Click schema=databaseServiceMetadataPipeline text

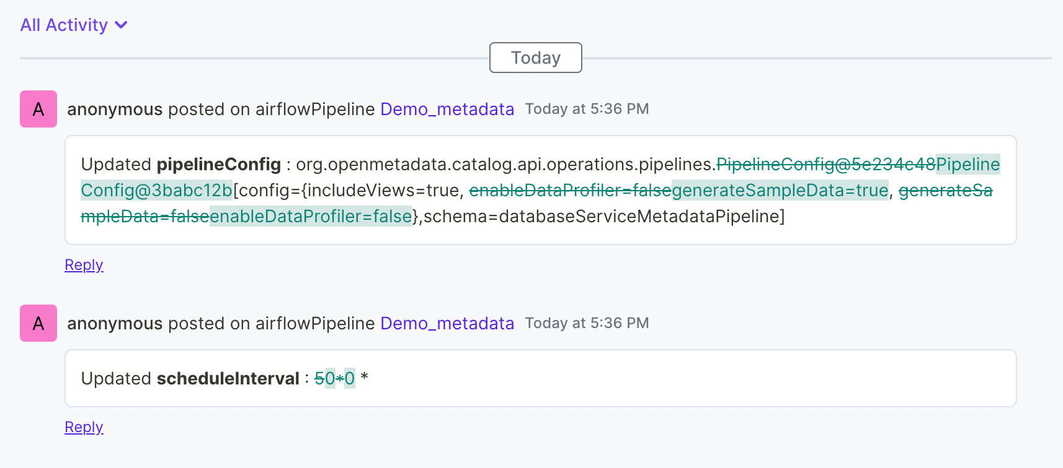click(604, 216)
